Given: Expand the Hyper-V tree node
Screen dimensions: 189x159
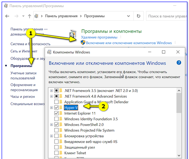Looking at the screenshot, I should click(x=51, y=108).
